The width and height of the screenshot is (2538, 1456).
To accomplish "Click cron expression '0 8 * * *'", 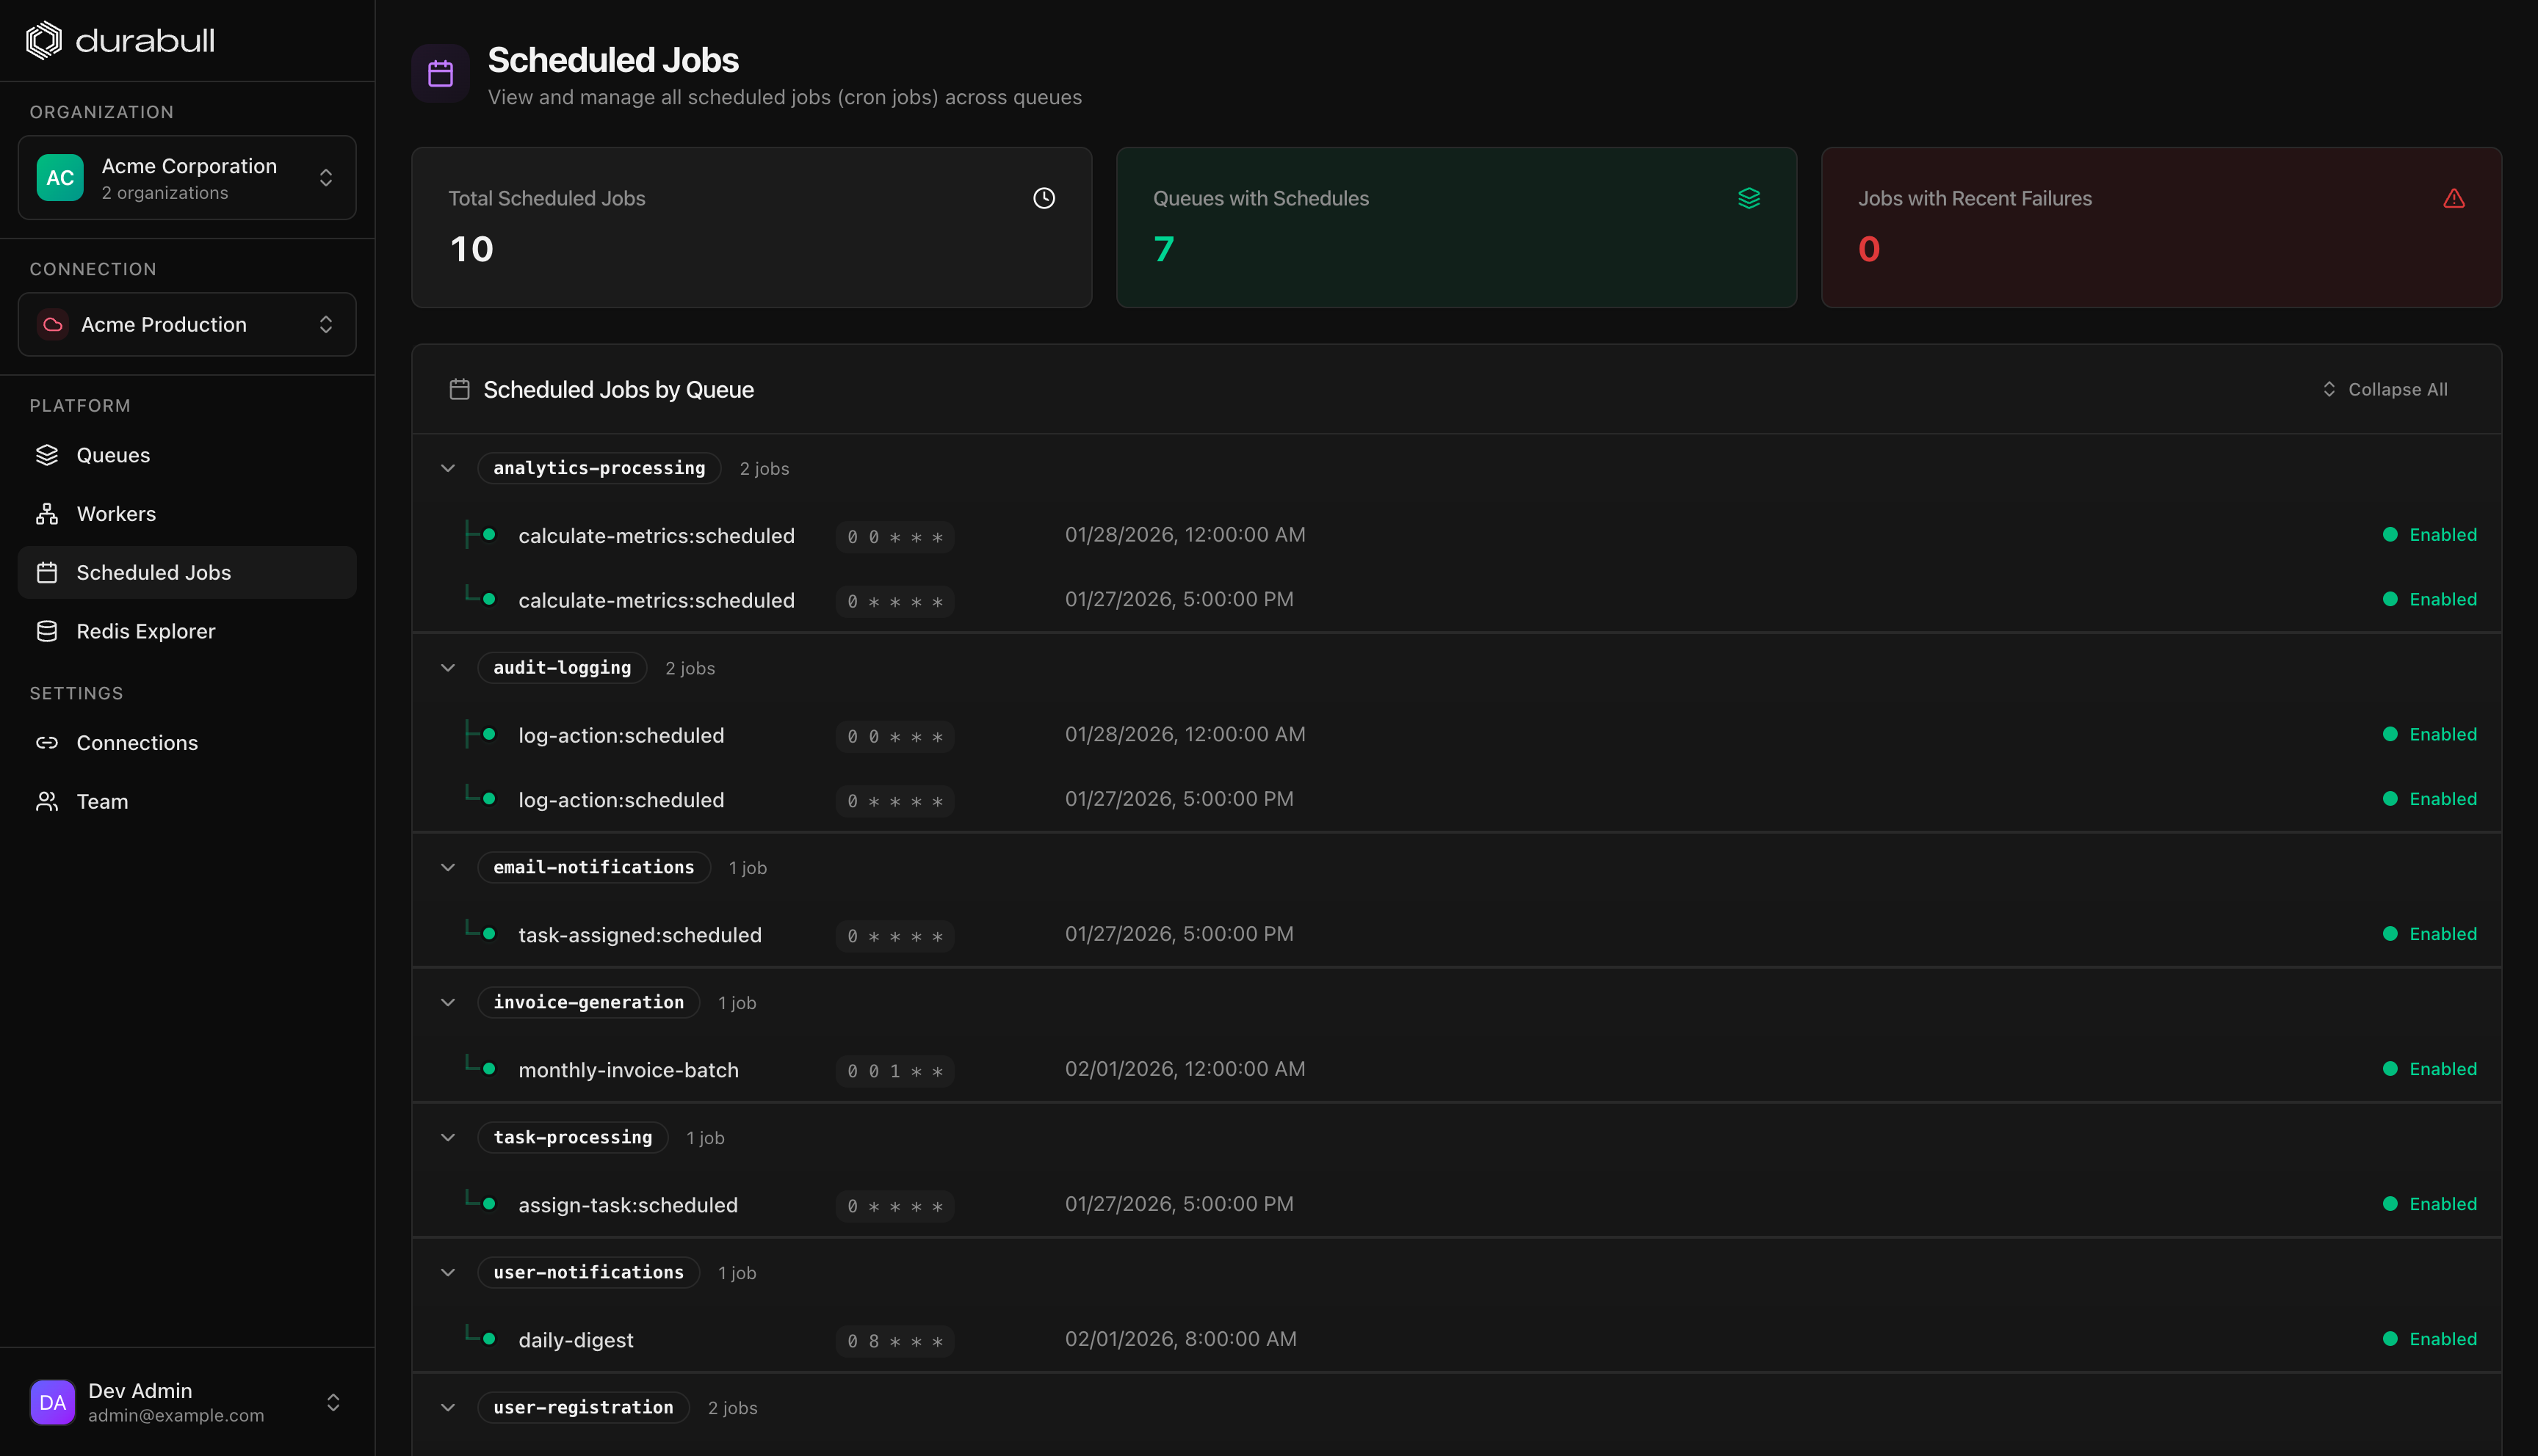I will pyautogui.click(x=895, y=1341).
